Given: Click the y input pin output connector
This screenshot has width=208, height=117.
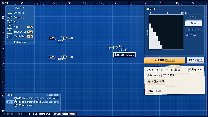Looking at the screenshot, I should [72, 57].
